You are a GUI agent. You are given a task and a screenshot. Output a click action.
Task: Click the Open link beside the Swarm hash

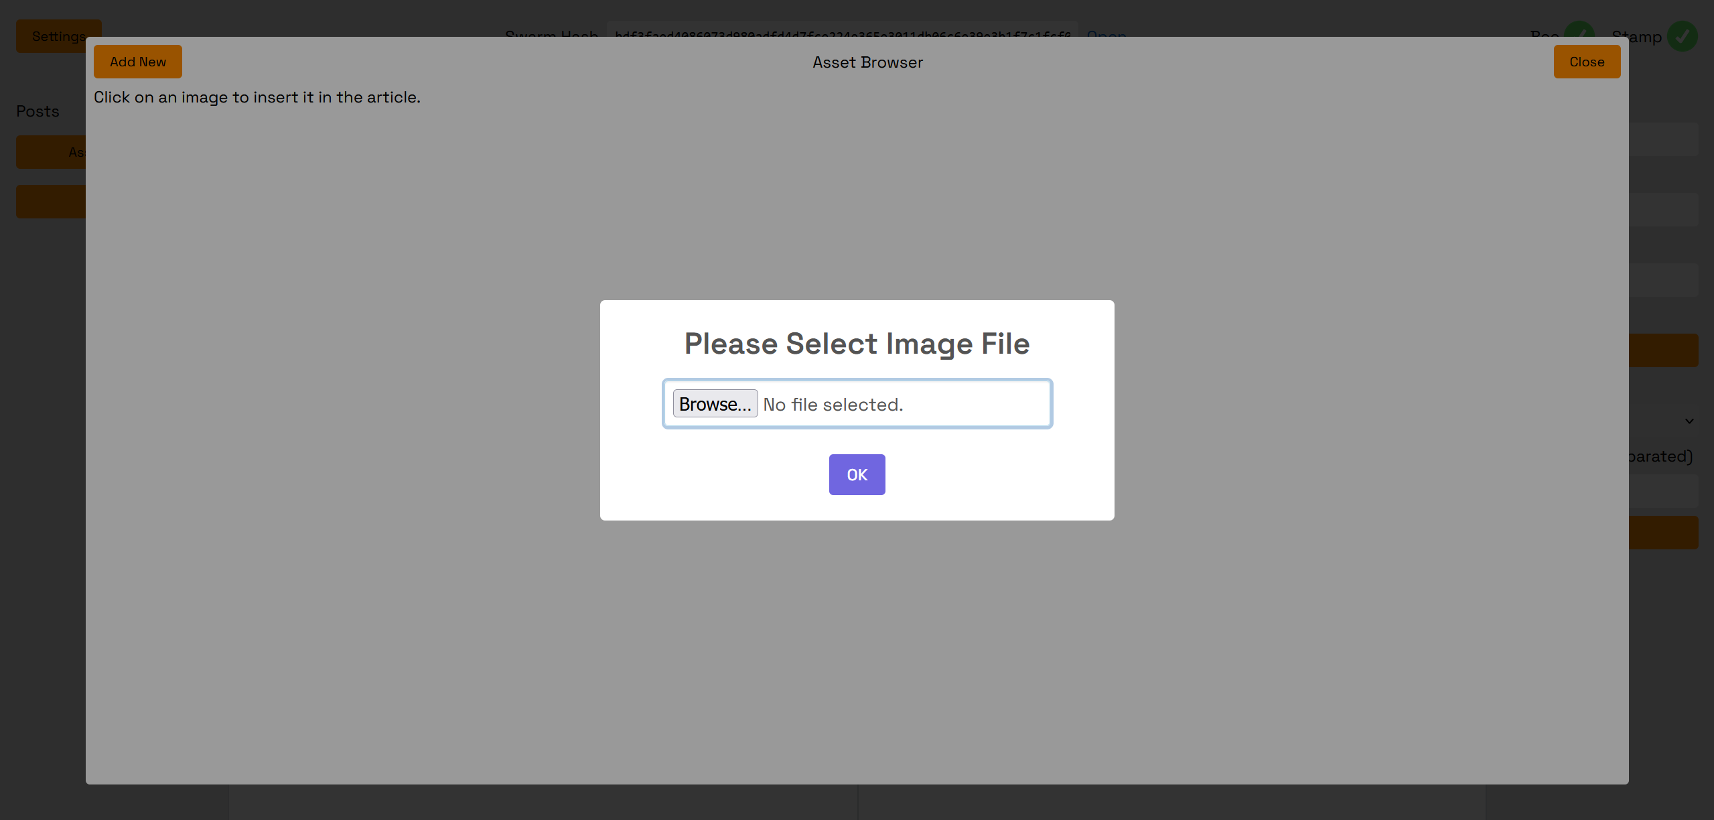(x=1106, y=33)
